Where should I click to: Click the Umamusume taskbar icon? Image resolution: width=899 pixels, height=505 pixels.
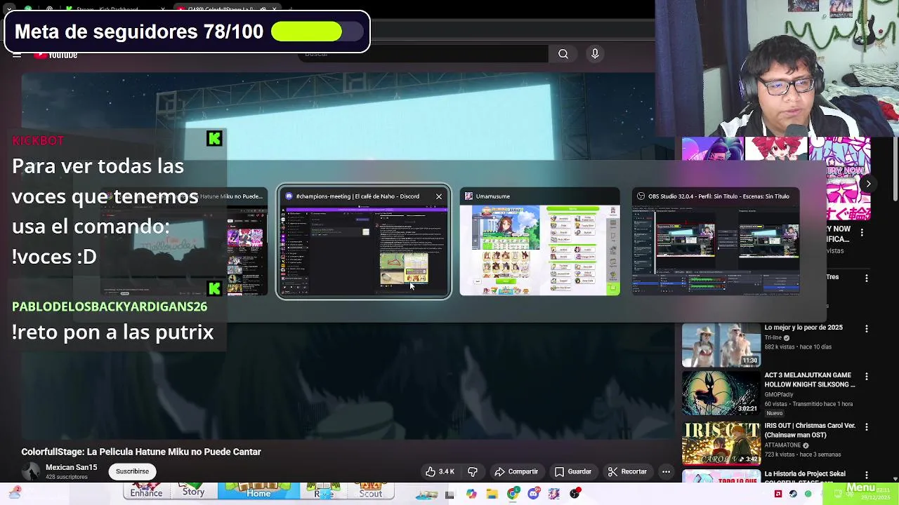coord(554,494)
